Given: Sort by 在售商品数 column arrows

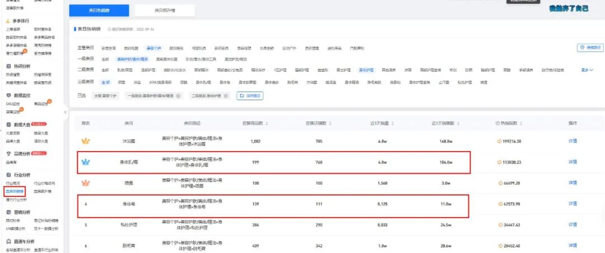Looking at the screenshot, I should [267, 123].
